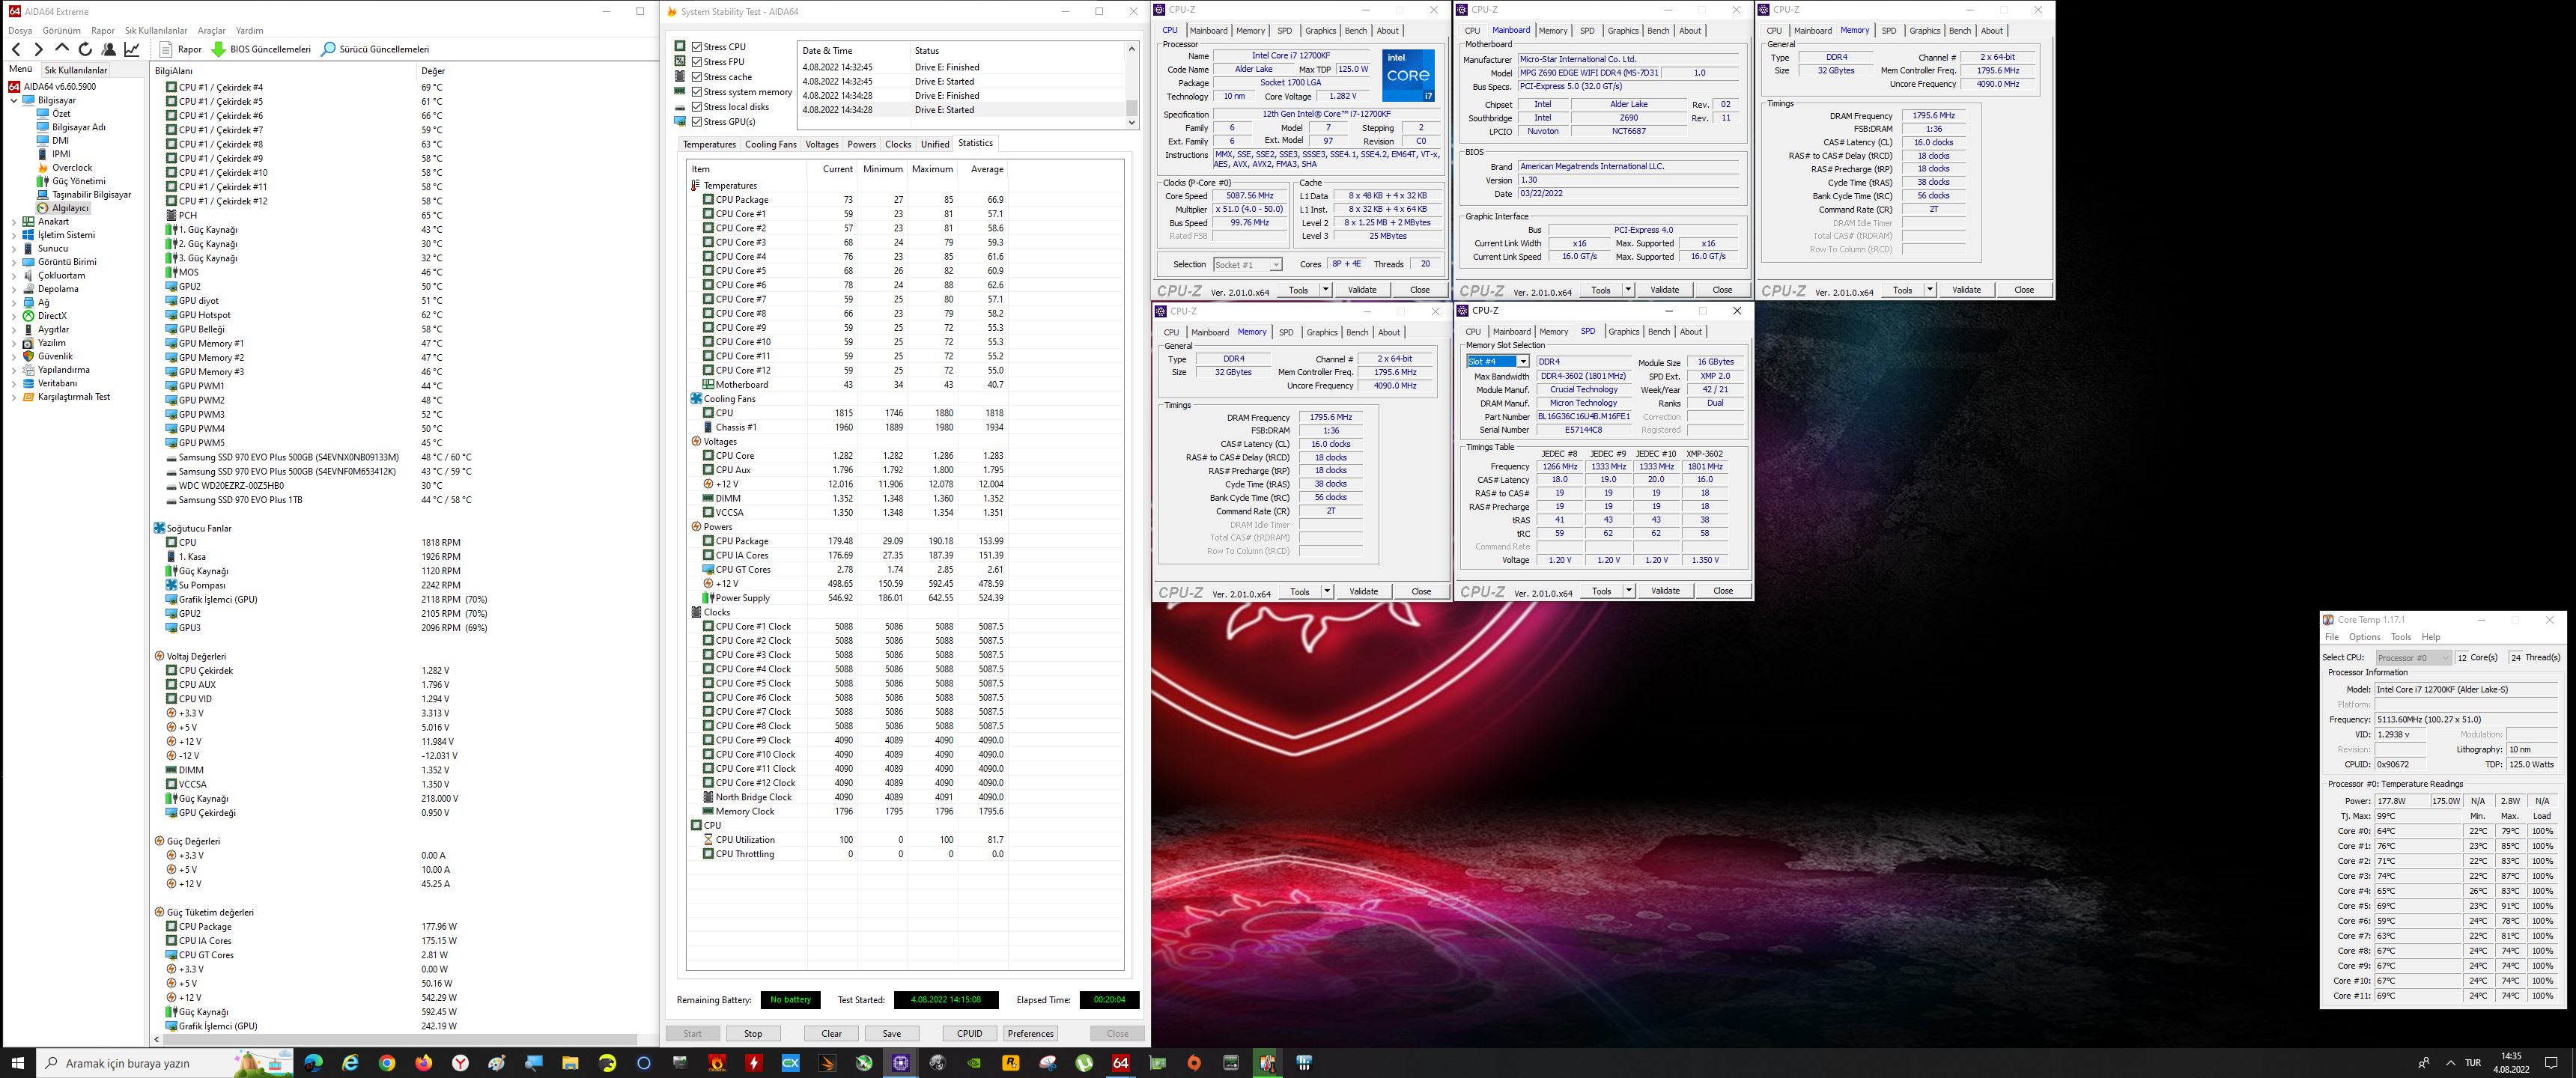This screenshot has width=2576, height=1078.
Task: Switch to Unified tab
Action: tap(935, 144)
